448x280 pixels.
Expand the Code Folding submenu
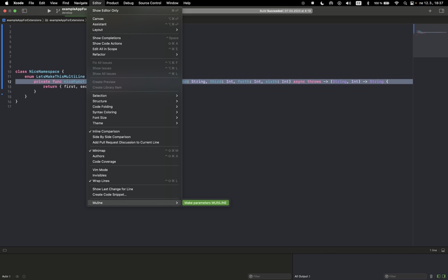(x=134, y=107)
